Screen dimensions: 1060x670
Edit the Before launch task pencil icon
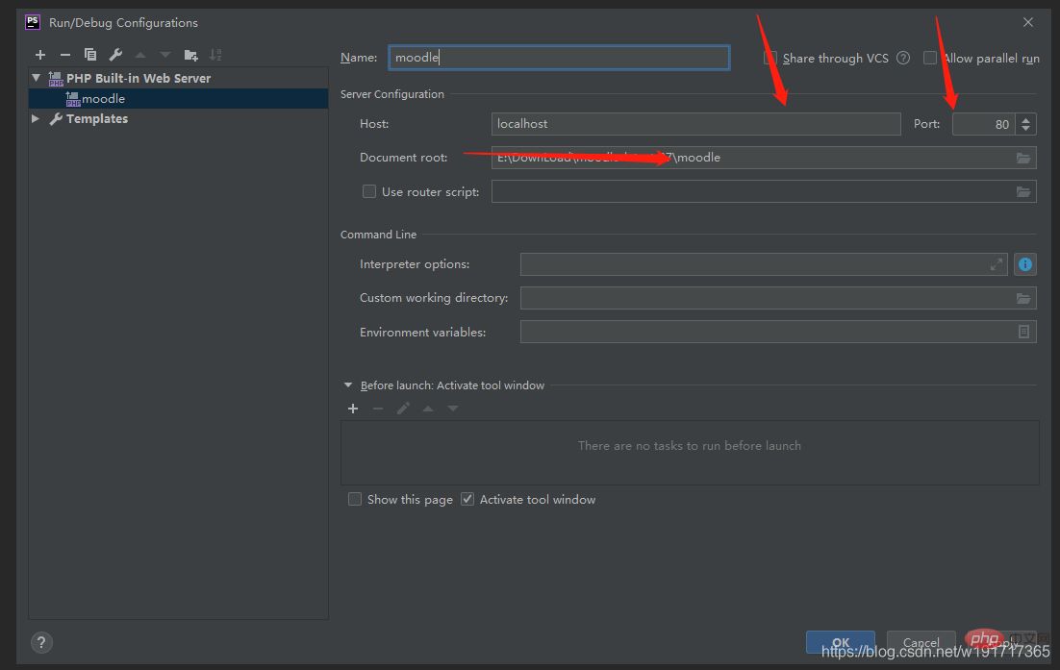click(403, 409)
